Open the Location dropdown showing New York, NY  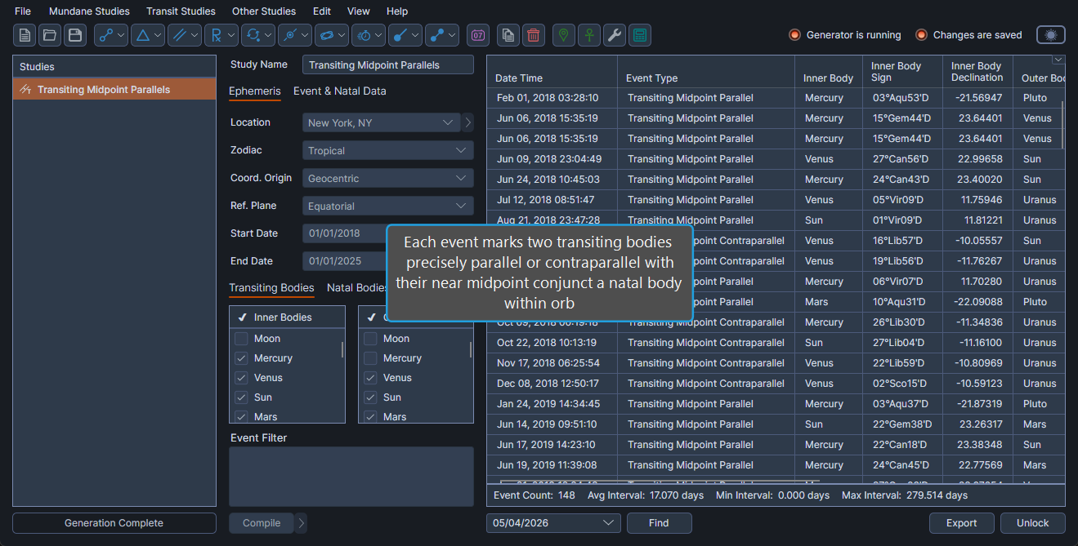coord(382,123)
